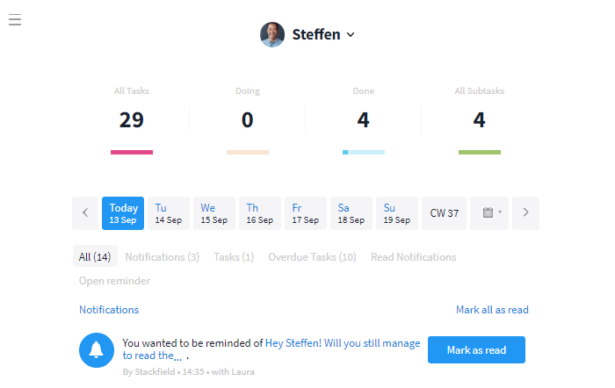Open the calendar date picker

[491, 212]
